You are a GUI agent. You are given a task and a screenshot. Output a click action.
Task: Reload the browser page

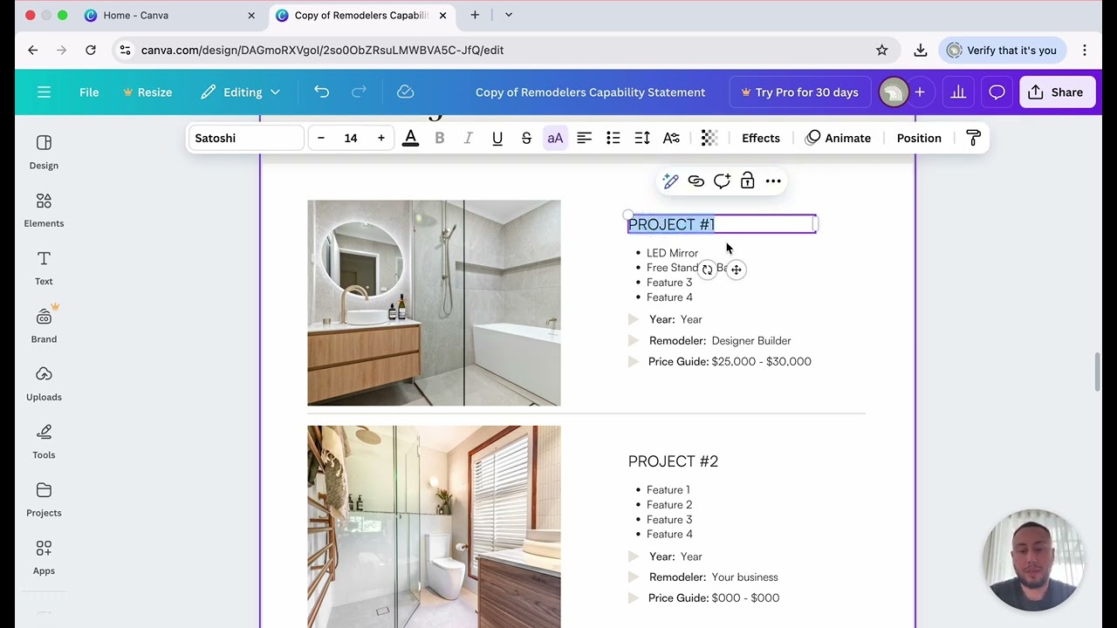pyautogui.click(x=91, y=50)
